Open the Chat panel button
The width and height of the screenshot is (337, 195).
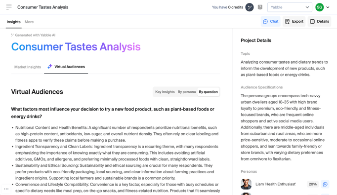pos(271,22)
